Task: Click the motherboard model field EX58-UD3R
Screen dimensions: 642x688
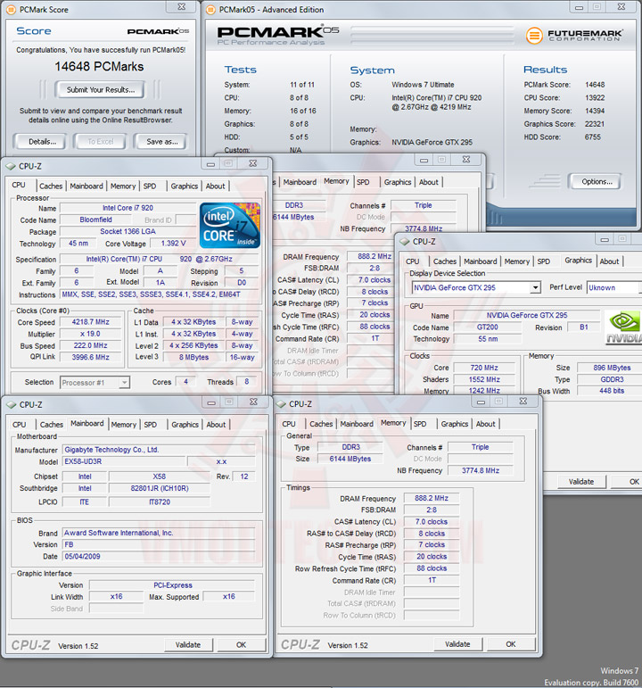Action: pos(125,461)
